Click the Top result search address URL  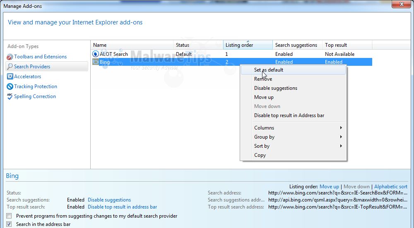338,207
